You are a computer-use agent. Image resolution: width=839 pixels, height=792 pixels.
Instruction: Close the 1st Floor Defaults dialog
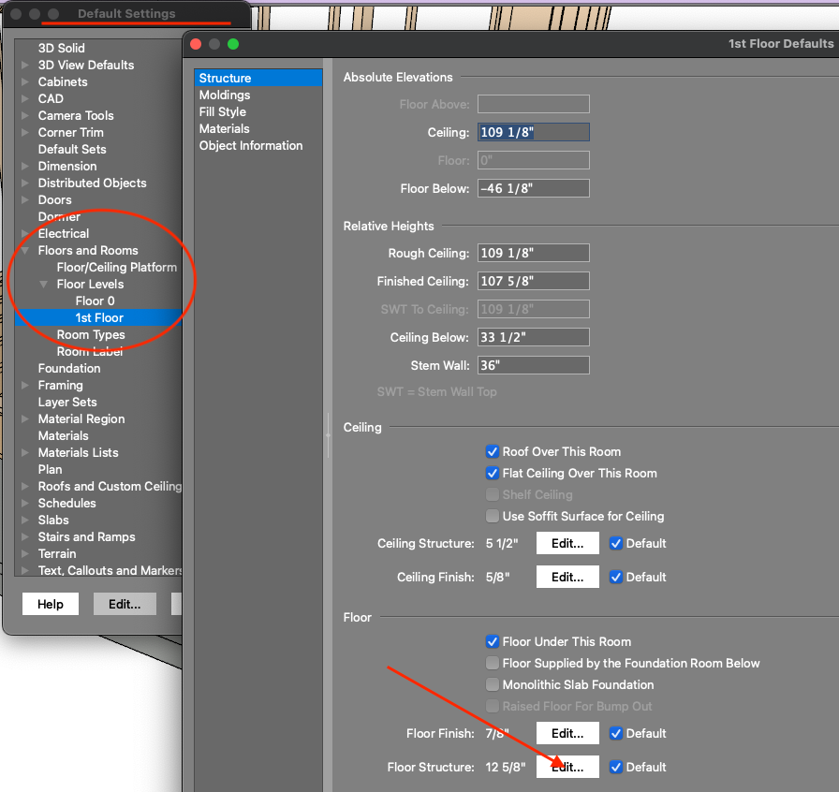(x=196, y=44)
